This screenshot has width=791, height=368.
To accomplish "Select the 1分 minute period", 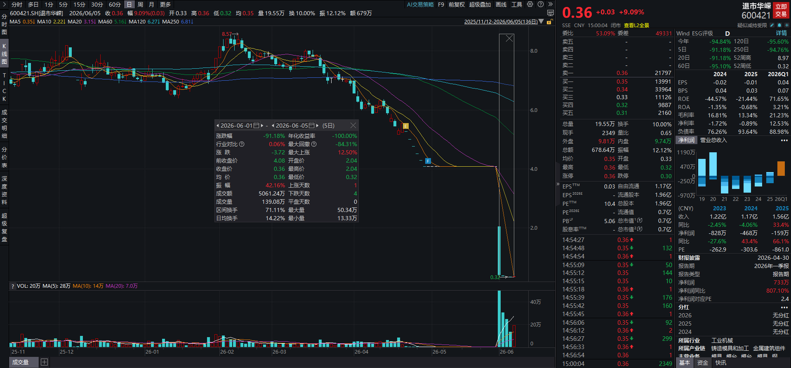I will click(49, 5).
